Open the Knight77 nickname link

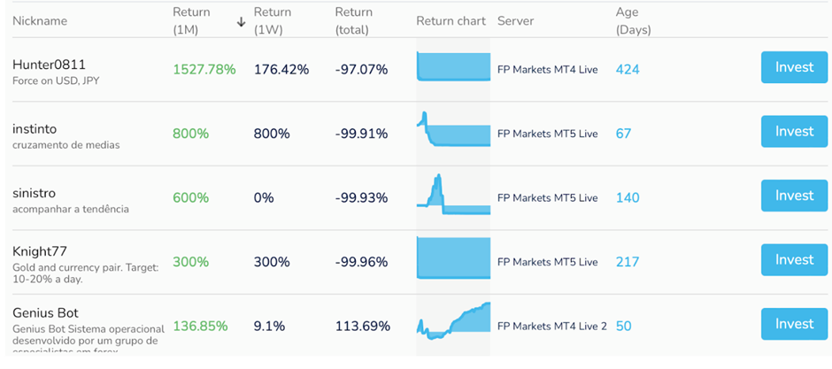40,250
